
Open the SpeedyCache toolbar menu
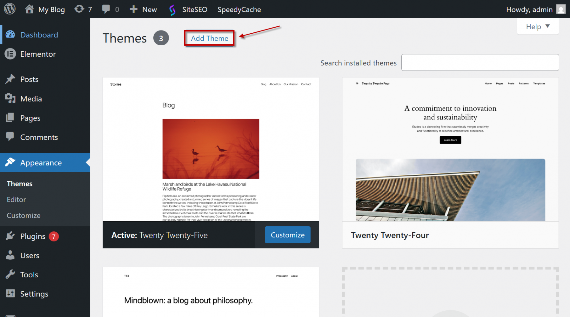(239, 10)
